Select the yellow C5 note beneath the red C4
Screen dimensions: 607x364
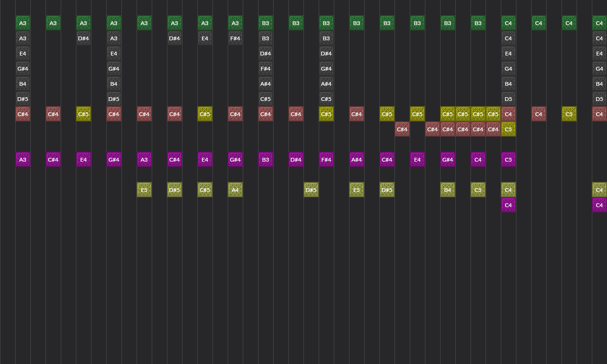508,129
